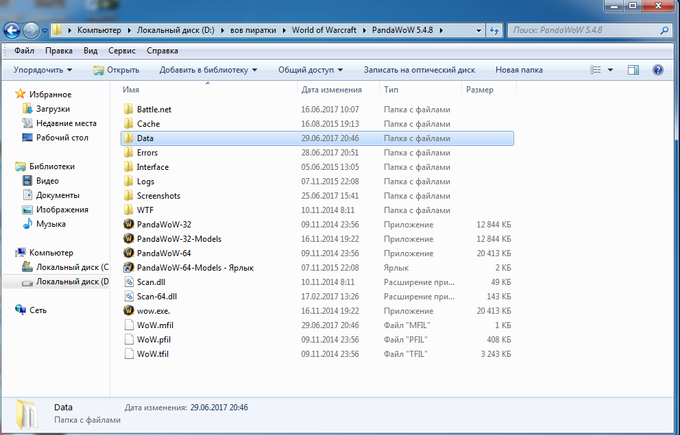Select the PandaWoW-64 application icon
Viewport: 680px width, 435px height.
[x=128, y=253]
